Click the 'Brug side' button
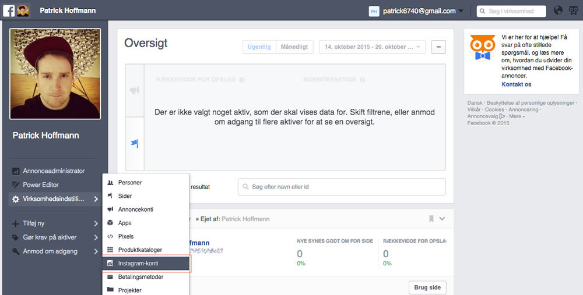 point(427,287)
